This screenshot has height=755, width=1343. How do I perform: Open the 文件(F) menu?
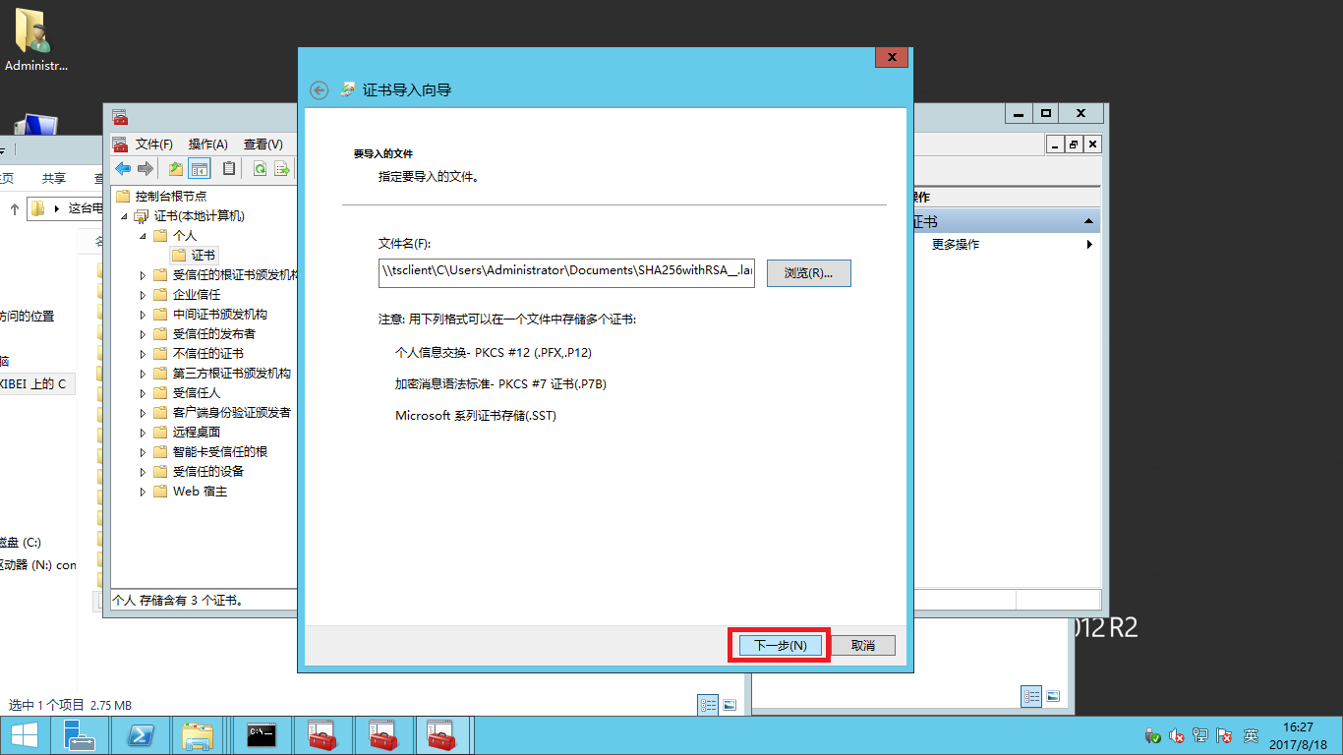153,145
